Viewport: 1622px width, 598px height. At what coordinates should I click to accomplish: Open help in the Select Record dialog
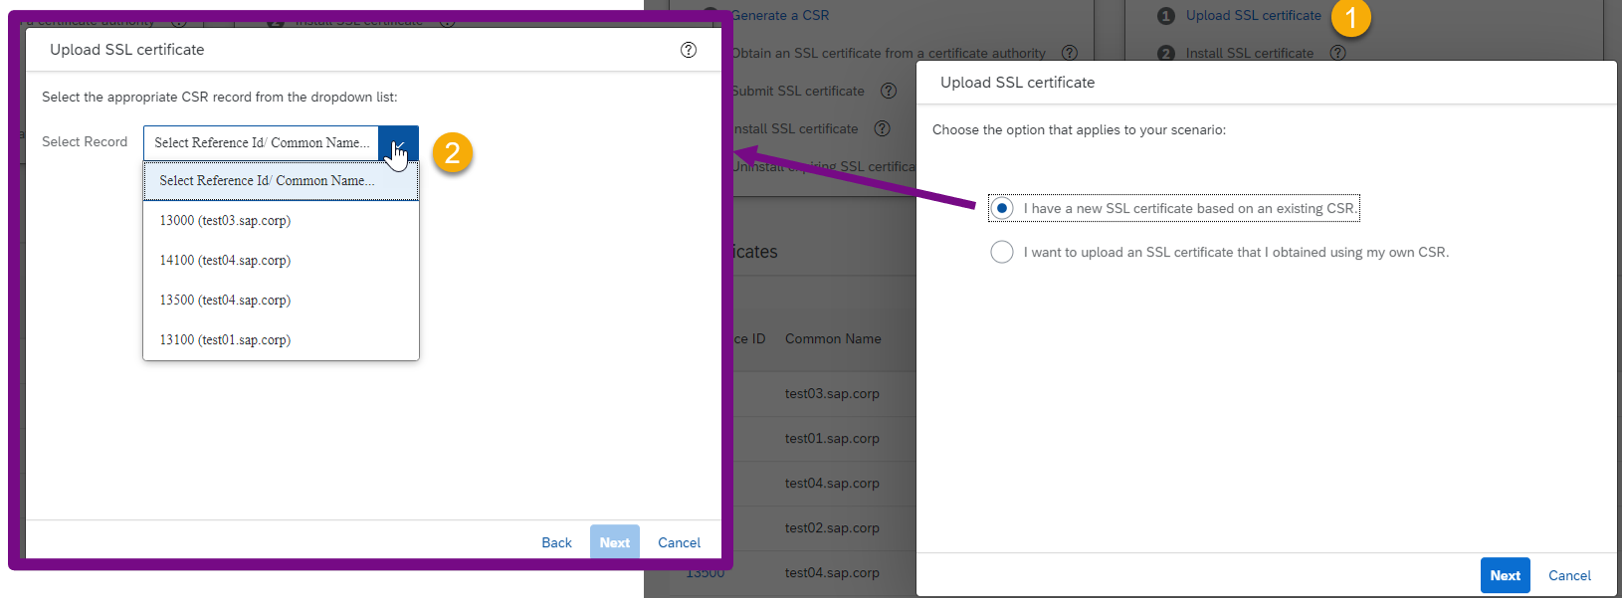tap(689, 50)
